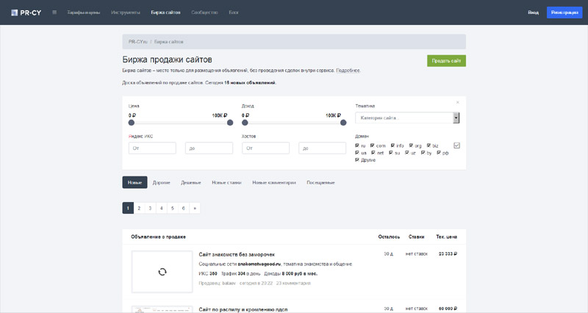Switch to the Посещаемые tab

click(320, 182)
